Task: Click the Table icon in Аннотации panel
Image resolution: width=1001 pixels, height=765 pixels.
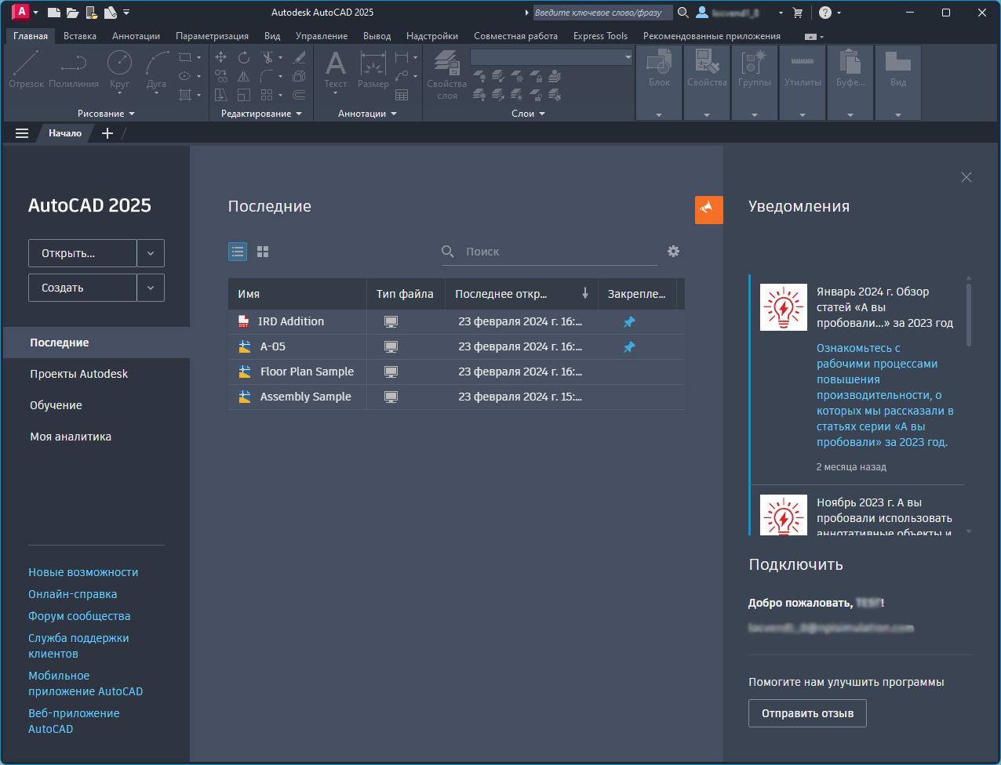Action: (402, 95)
